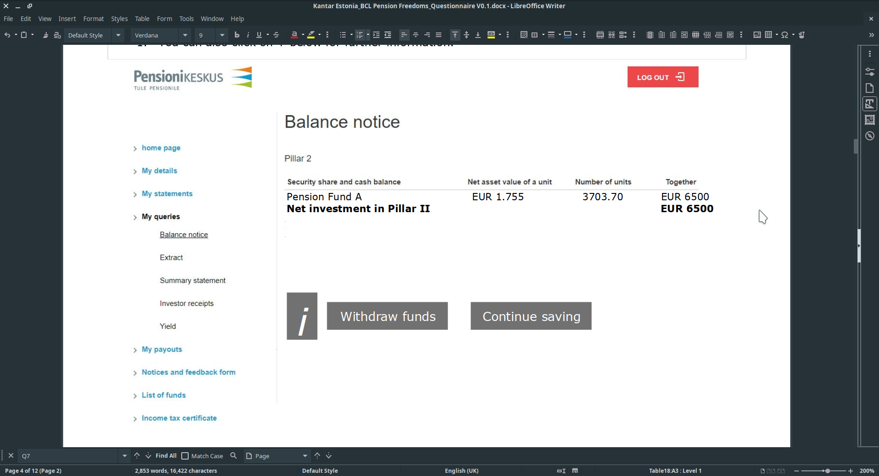This screenshot has height=476, width=879.
Task: Justify the paragraph text
Action: click(439, 35)
